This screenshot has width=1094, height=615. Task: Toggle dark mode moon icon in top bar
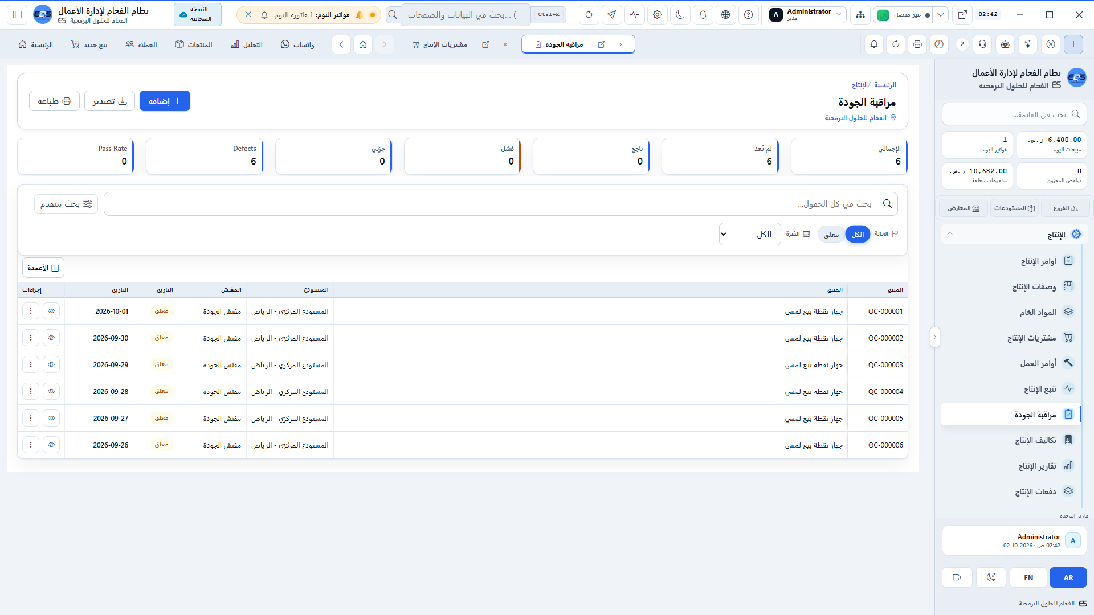[680, 15]
